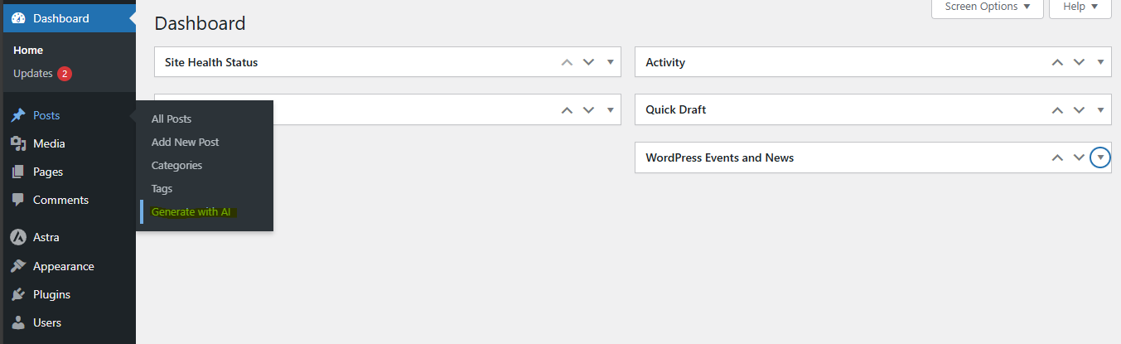1121x344 pixels.
Task: Move Activity panel down
Action: [1079, 62]
